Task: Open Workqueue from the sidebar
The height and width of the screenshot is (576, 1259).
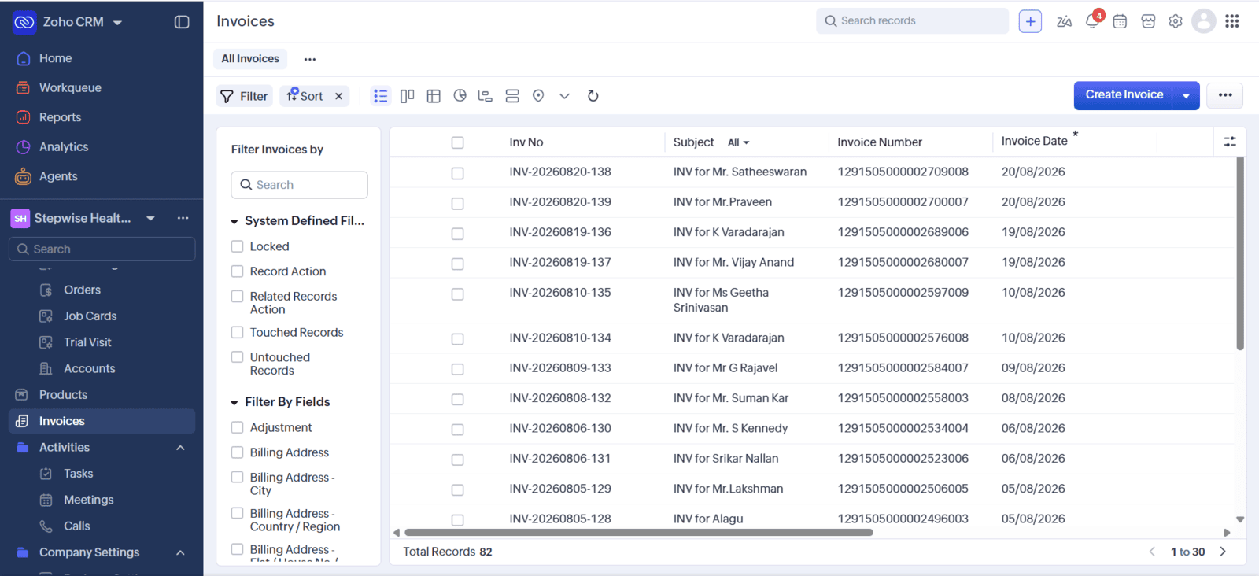Action: pos(70,87)
